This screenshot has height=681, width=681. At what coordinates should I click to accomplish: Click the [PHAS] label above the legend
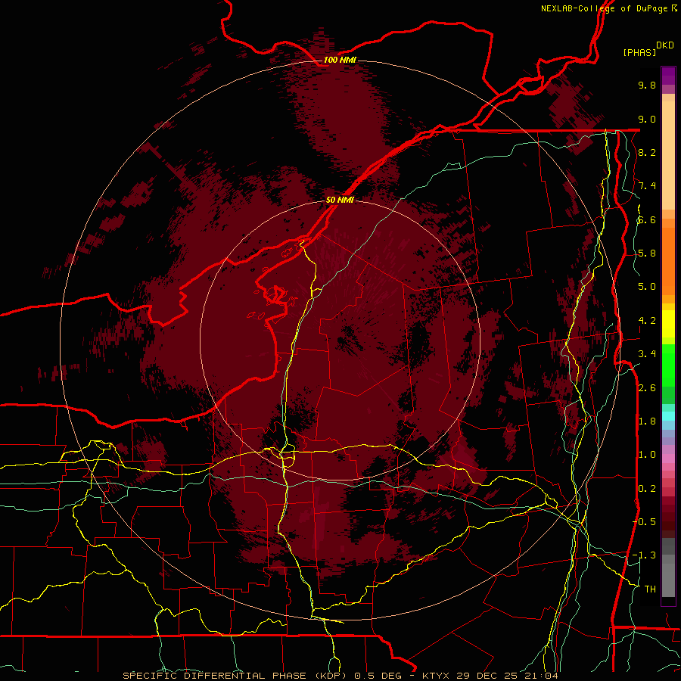(x=639, y=52)
